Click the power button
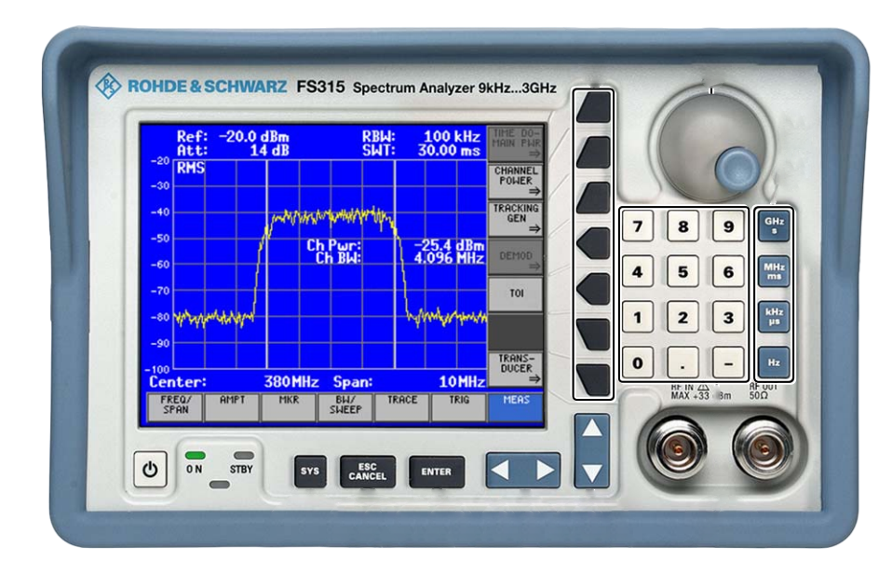This screenshot has width=892, height=575. pos(150,470)
